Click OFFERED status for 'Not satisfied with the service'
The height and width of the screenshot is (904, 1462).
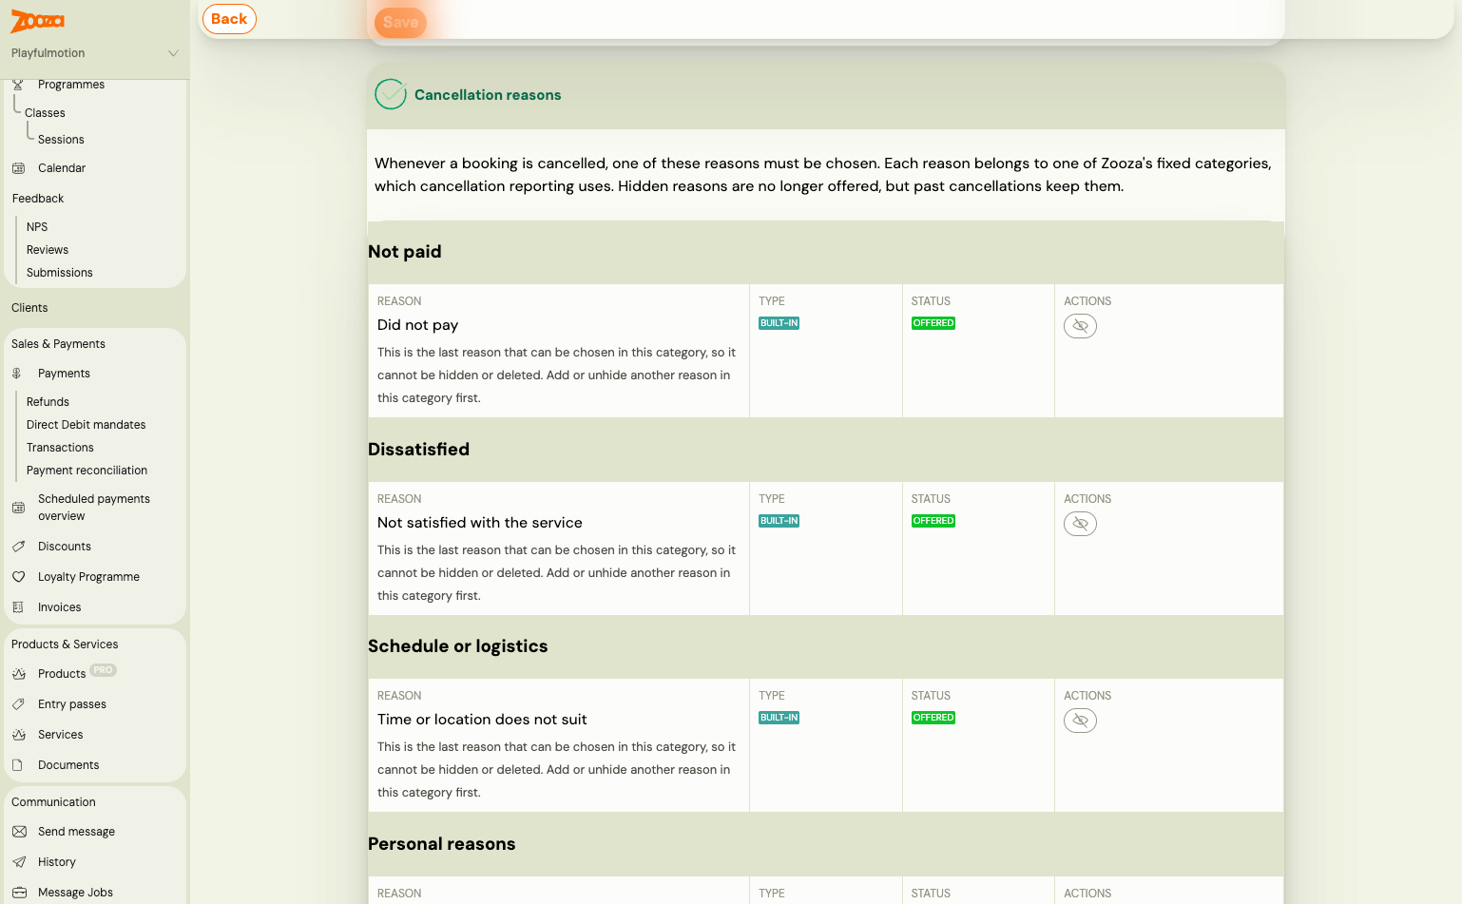(933, 521)
